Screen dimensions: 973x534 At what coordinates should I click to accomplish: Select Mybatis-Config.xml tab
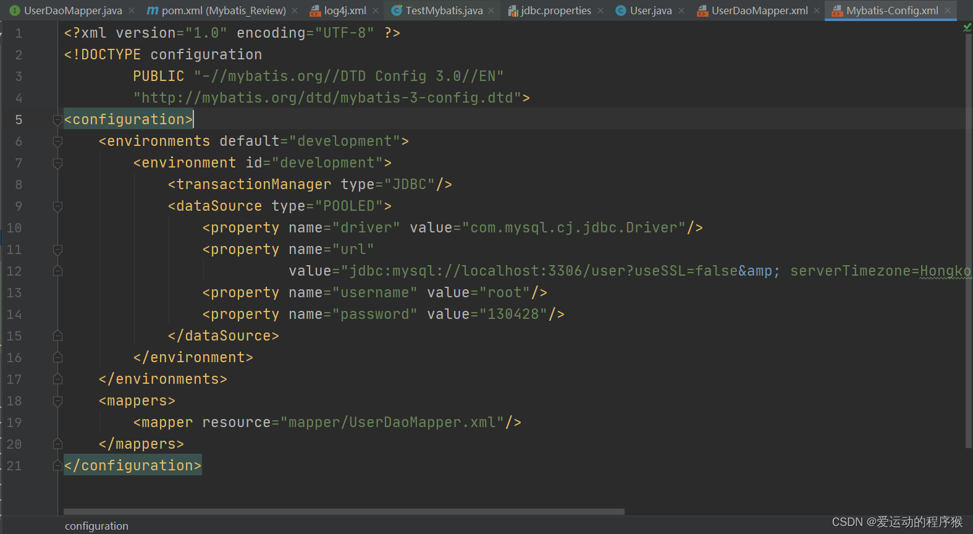(892, 11)
